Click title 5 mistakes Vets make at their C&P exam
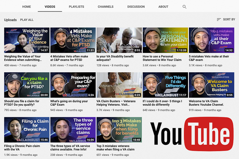239x159 pixels. pyautogui.click(x=209, y=58)
